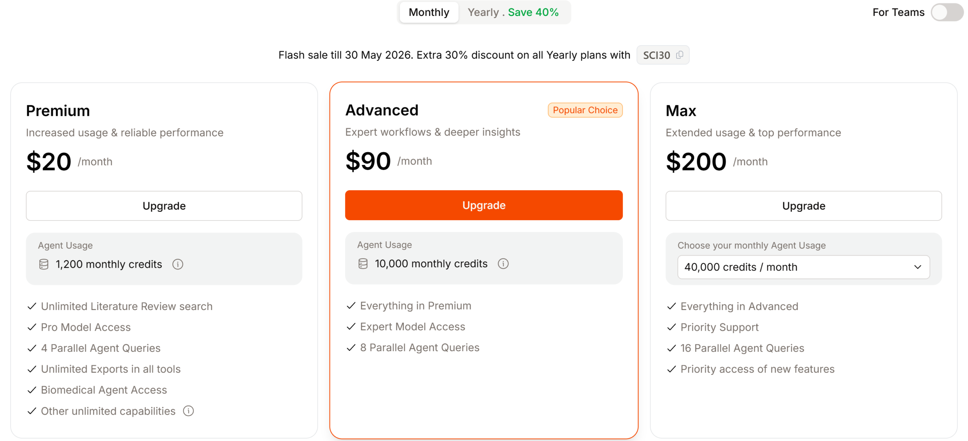Click the credits stack icon in Premium plan
968x441 pixels.
pos(44,264)
